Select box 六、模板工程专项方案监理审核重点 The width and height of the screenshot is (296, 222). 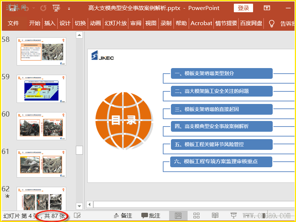pyautogui.click(x=221, y=162)
